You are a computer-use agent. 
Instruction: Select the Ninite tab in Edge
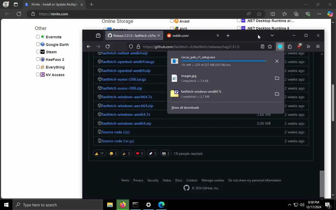click(x=54, y=4)
